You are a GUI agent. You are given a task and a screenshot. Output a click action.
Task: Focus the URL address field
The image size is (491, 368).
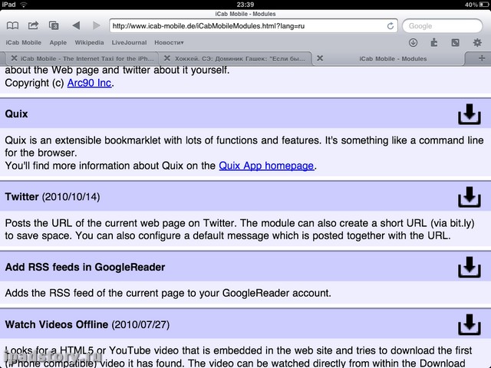[x=254, y=26]
